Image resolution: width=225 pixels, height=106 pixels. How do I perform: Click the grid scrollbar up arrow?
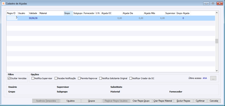pos(217,13)
